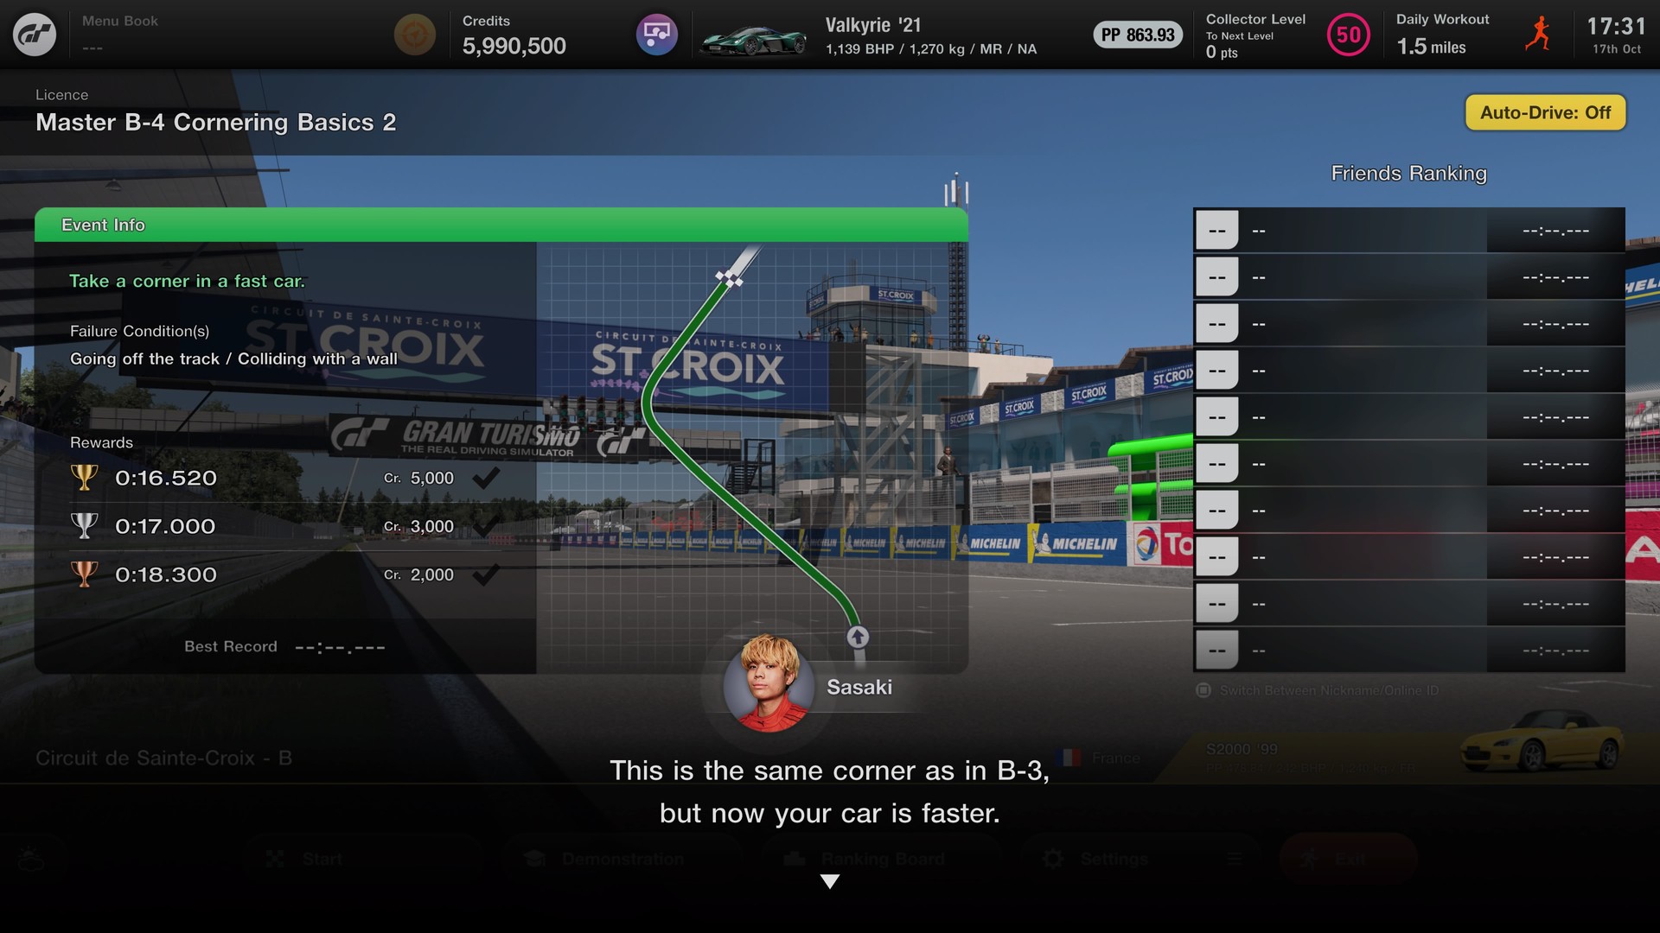Toggle Auto-Drive off button

click(x=1545, y=111)
